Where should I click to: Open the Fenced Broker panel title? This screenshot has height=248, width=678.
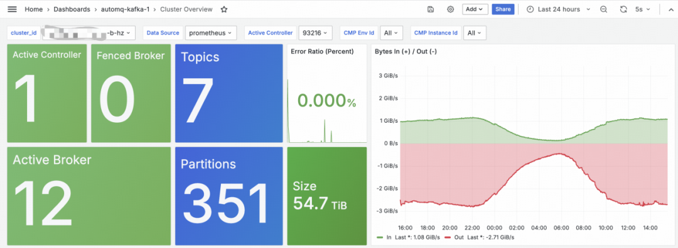131,56
